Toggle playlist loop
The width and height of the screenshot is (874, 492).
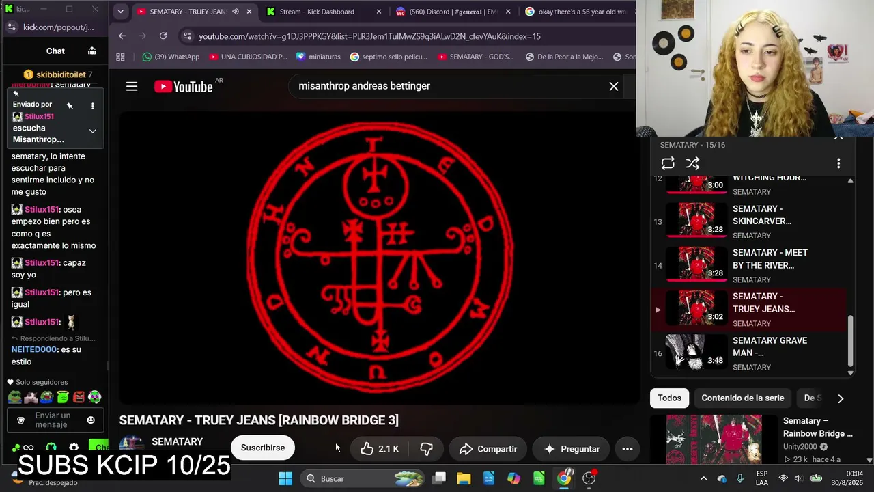point(668,163)
